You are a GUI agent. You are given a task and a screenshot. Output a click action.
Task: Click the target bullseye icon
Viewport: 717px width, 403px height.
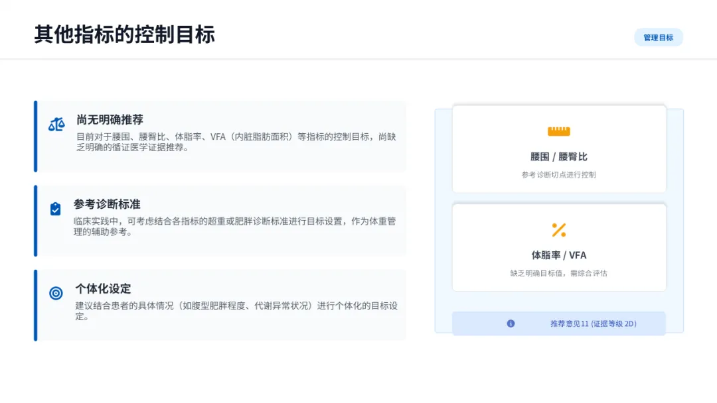pos(56,293)
